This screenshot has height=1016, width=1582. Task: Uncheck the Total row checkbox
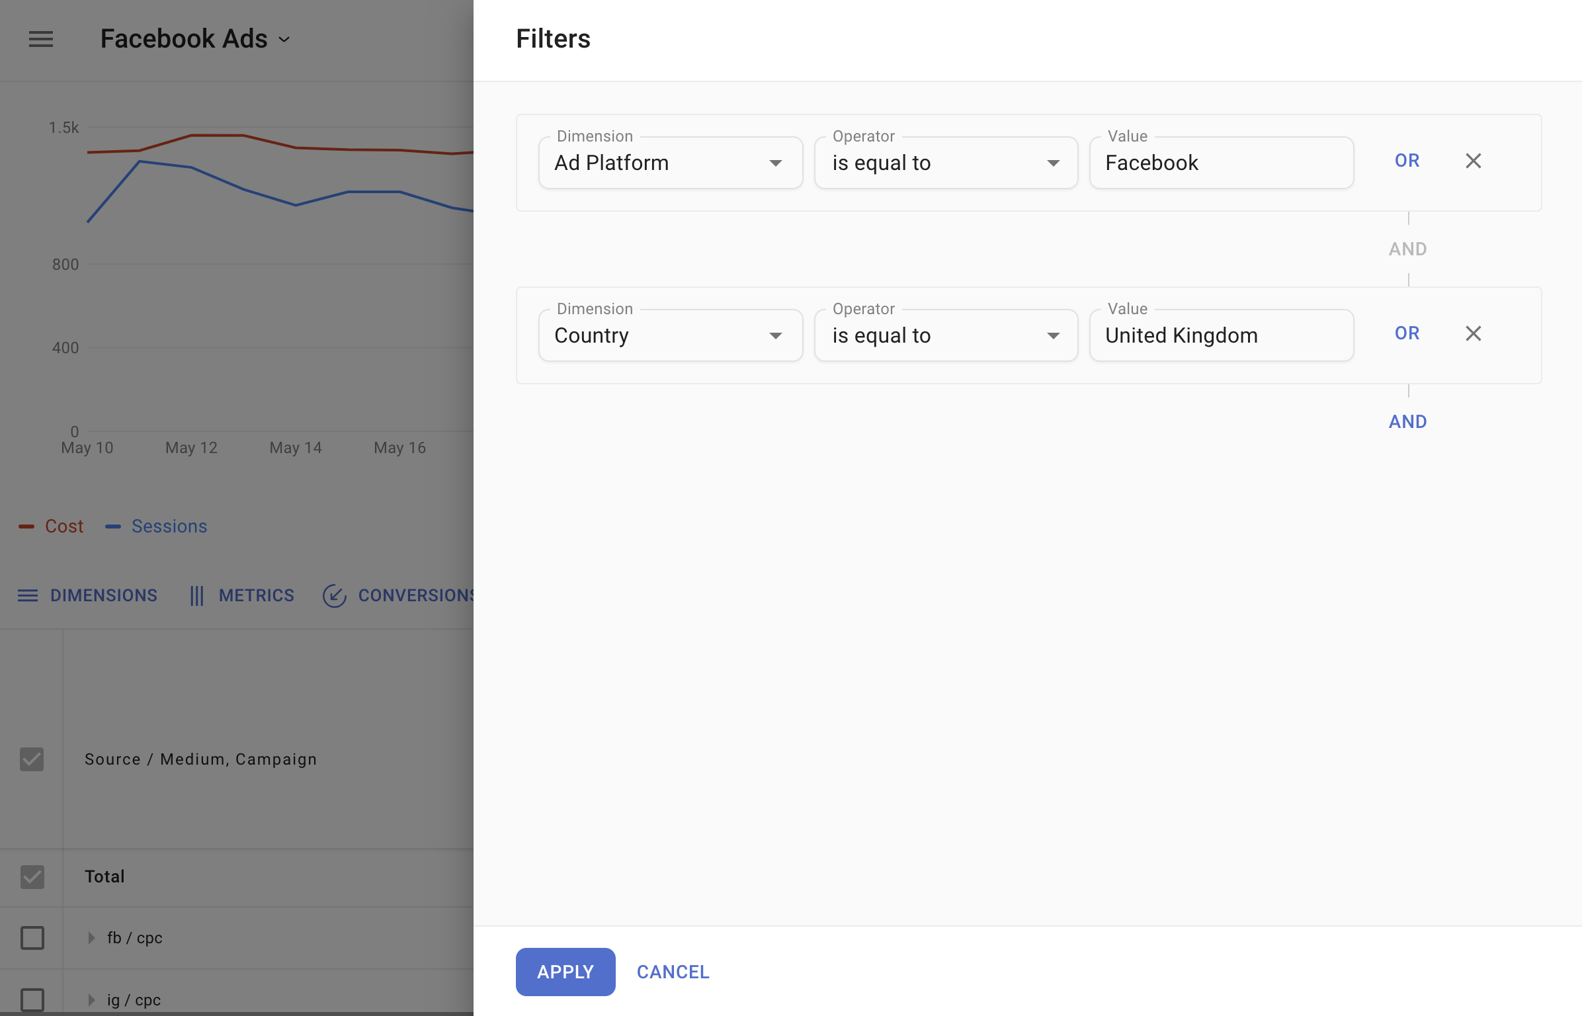(32, 876)
